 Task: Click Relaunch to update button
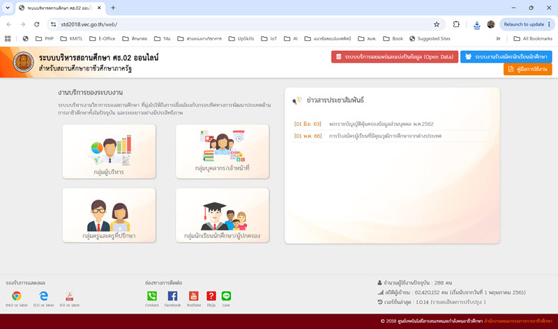point(524,24)
